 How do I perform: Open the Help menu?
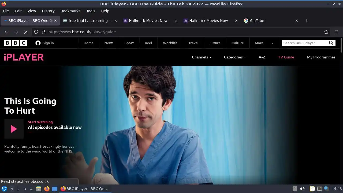point(105,11)
